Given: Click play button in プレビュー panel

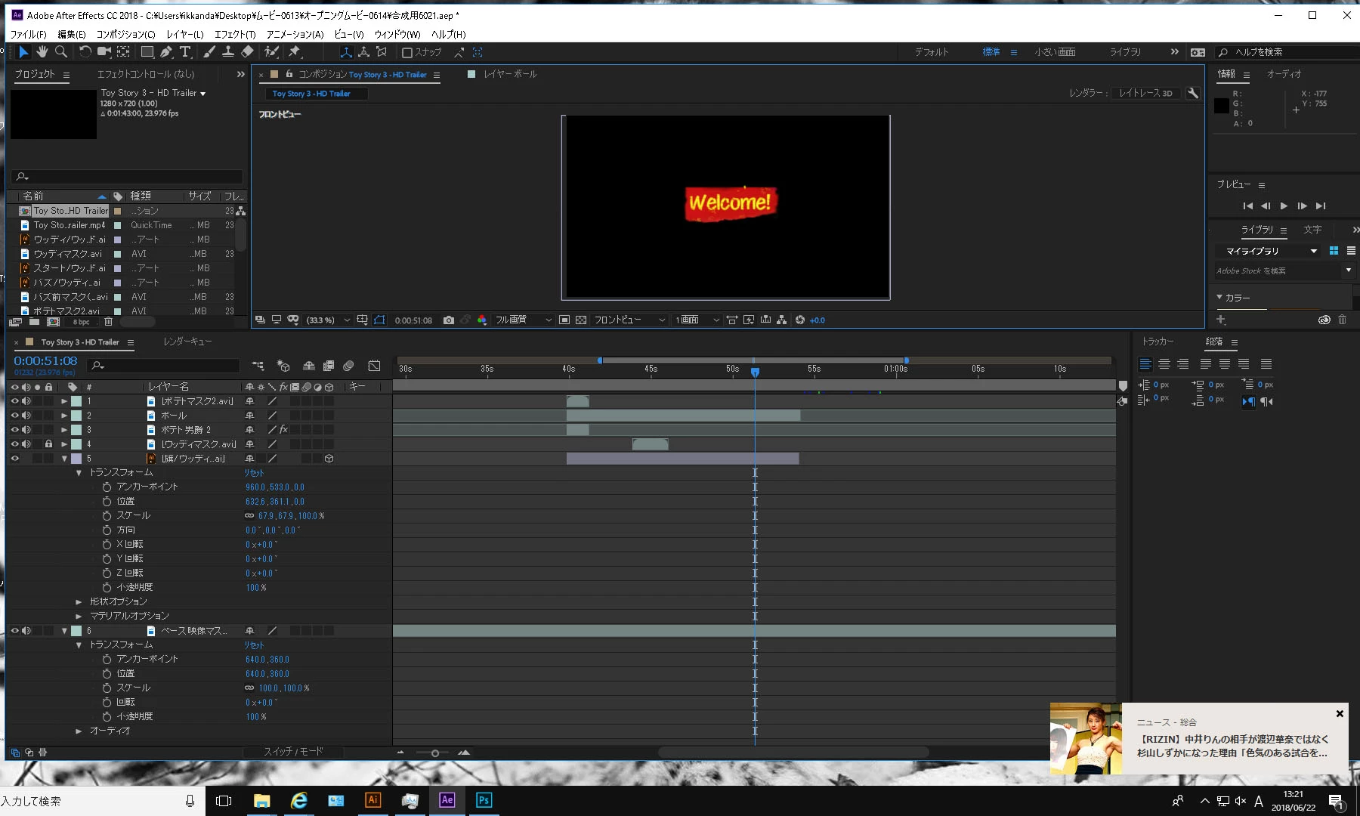Looking at the screenshot, I should pos(1284,206).
